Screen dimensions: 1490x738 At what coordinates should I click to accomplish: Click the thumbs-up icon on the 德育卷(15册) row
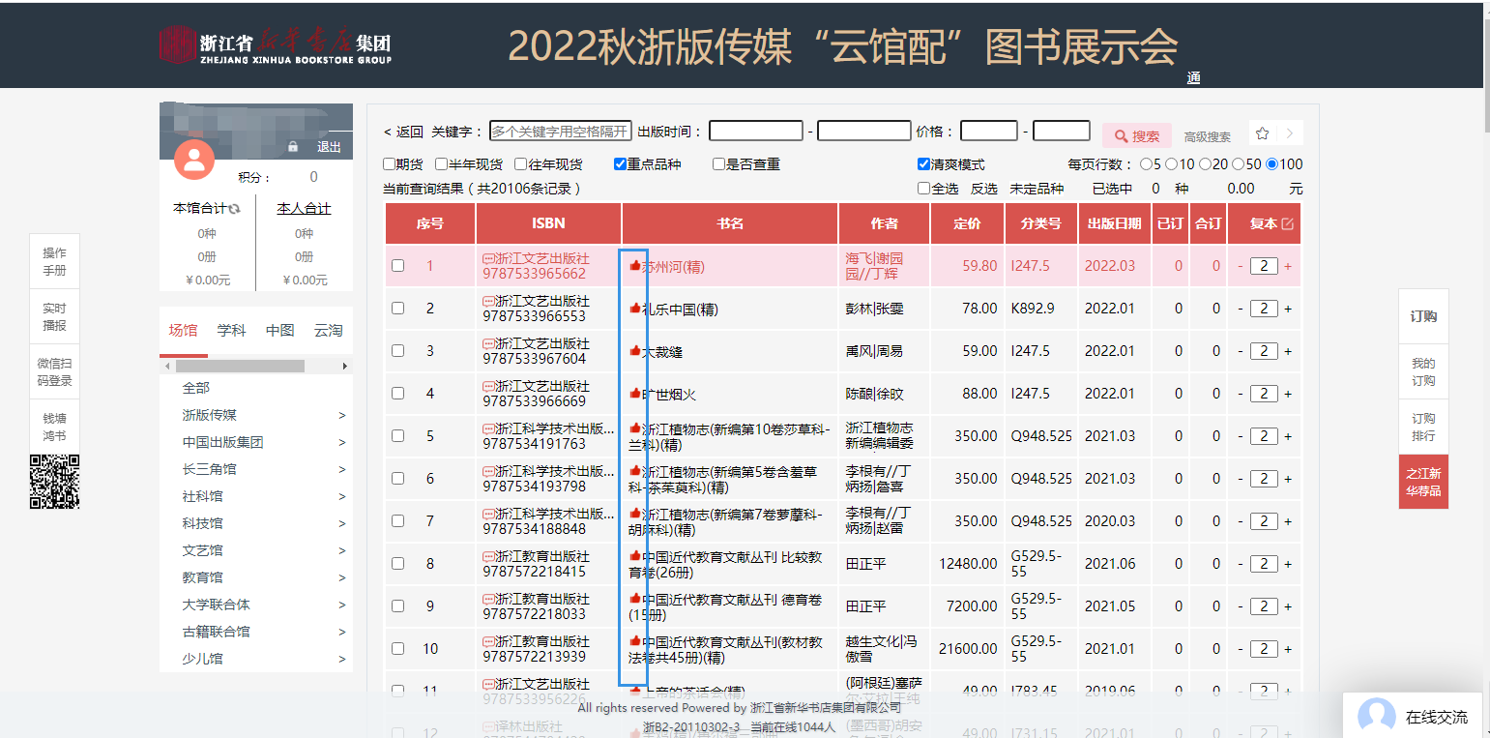point(635,599)
